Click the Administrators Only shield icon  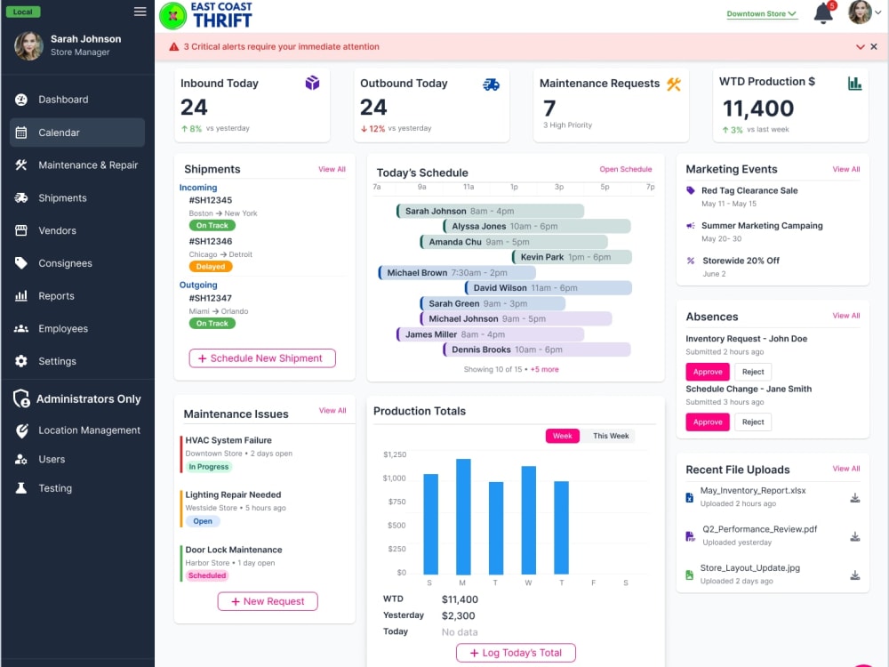[21, 398]
